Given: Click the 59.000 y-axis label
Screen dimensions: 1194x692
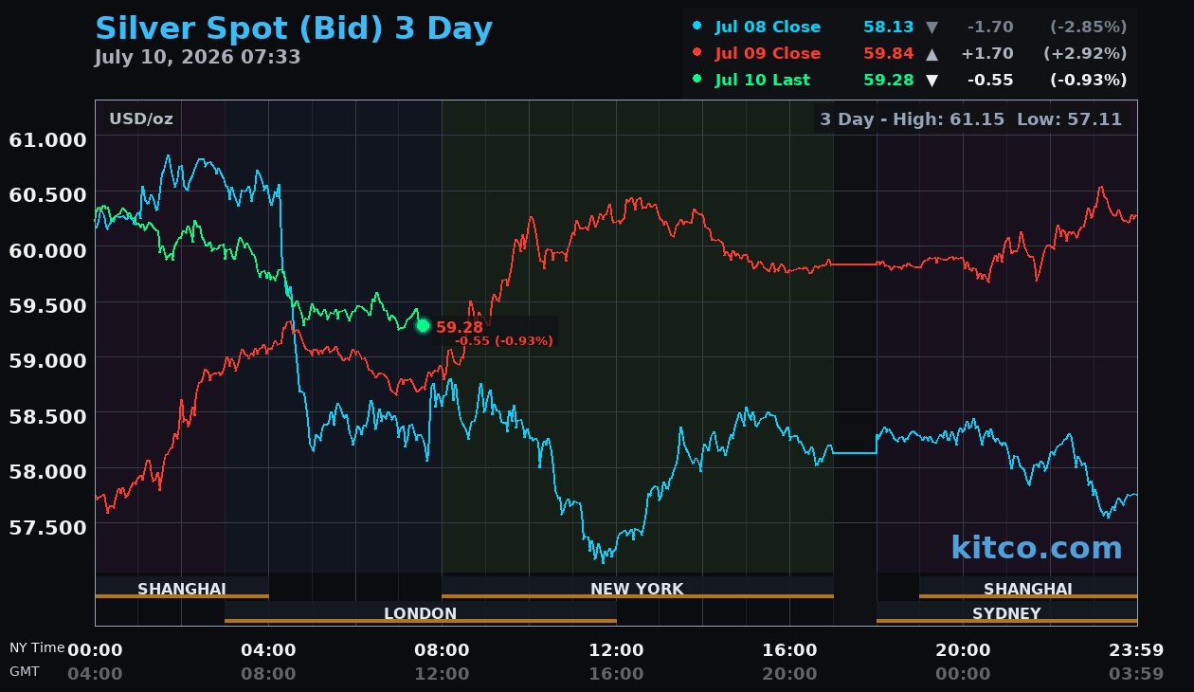Looking at the screenshot, I should pos(47,360).
